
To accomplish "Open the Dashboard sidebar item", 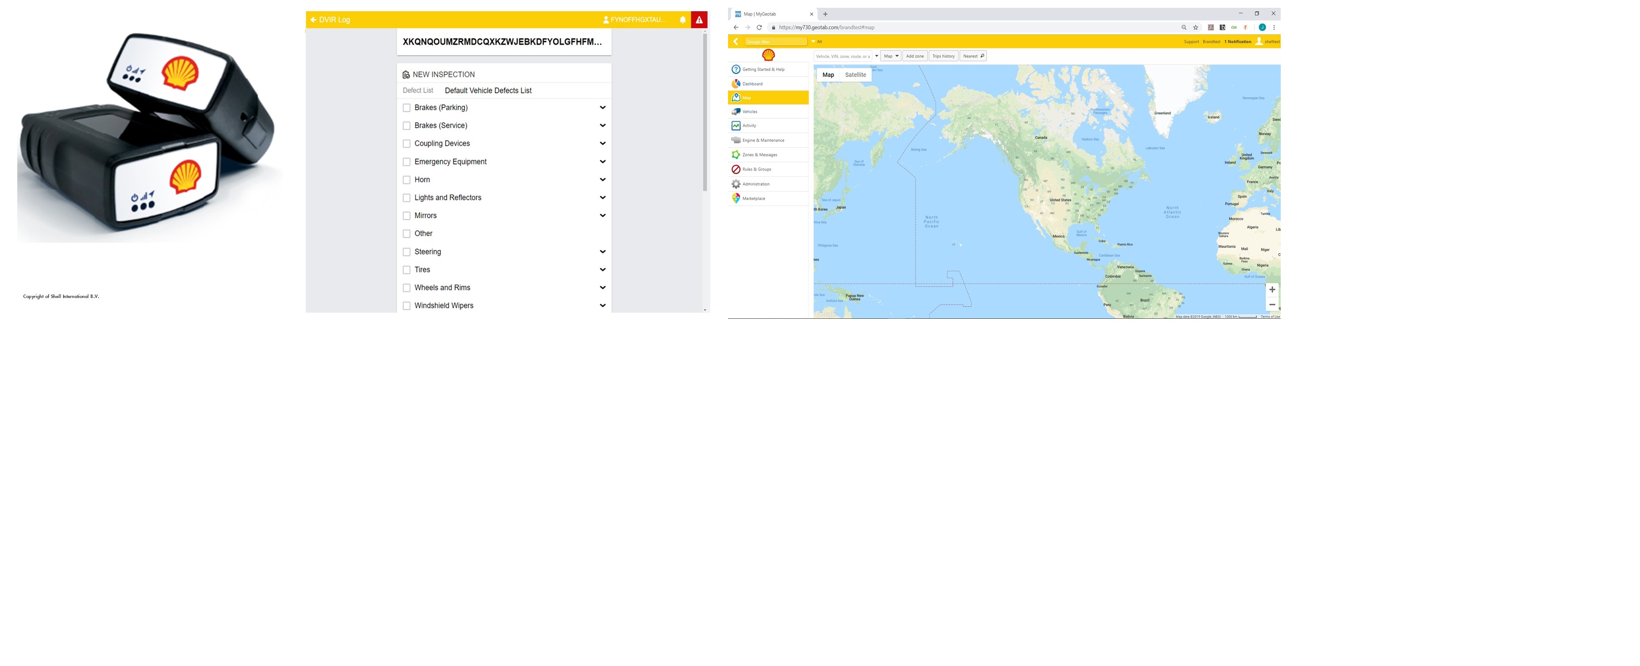I will click(x=768, y=83).
